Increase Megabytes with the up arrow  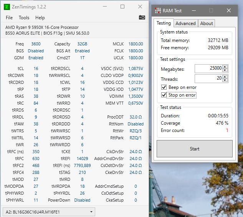[225, 67]
